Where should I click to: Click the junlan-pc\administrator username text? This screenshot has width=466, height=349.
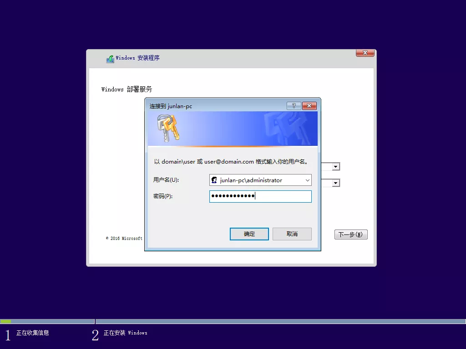[x=251, y=180]
